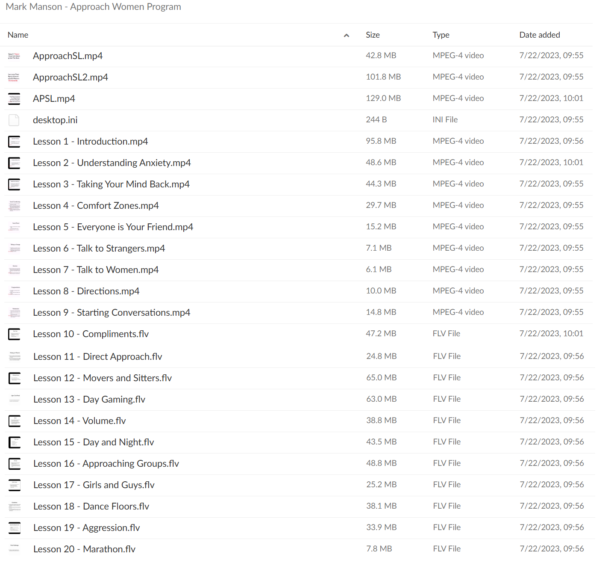608x566 pixels.
Task: Open Lesson 13 - Day Gaming.flv
Action: click(89, 400)
